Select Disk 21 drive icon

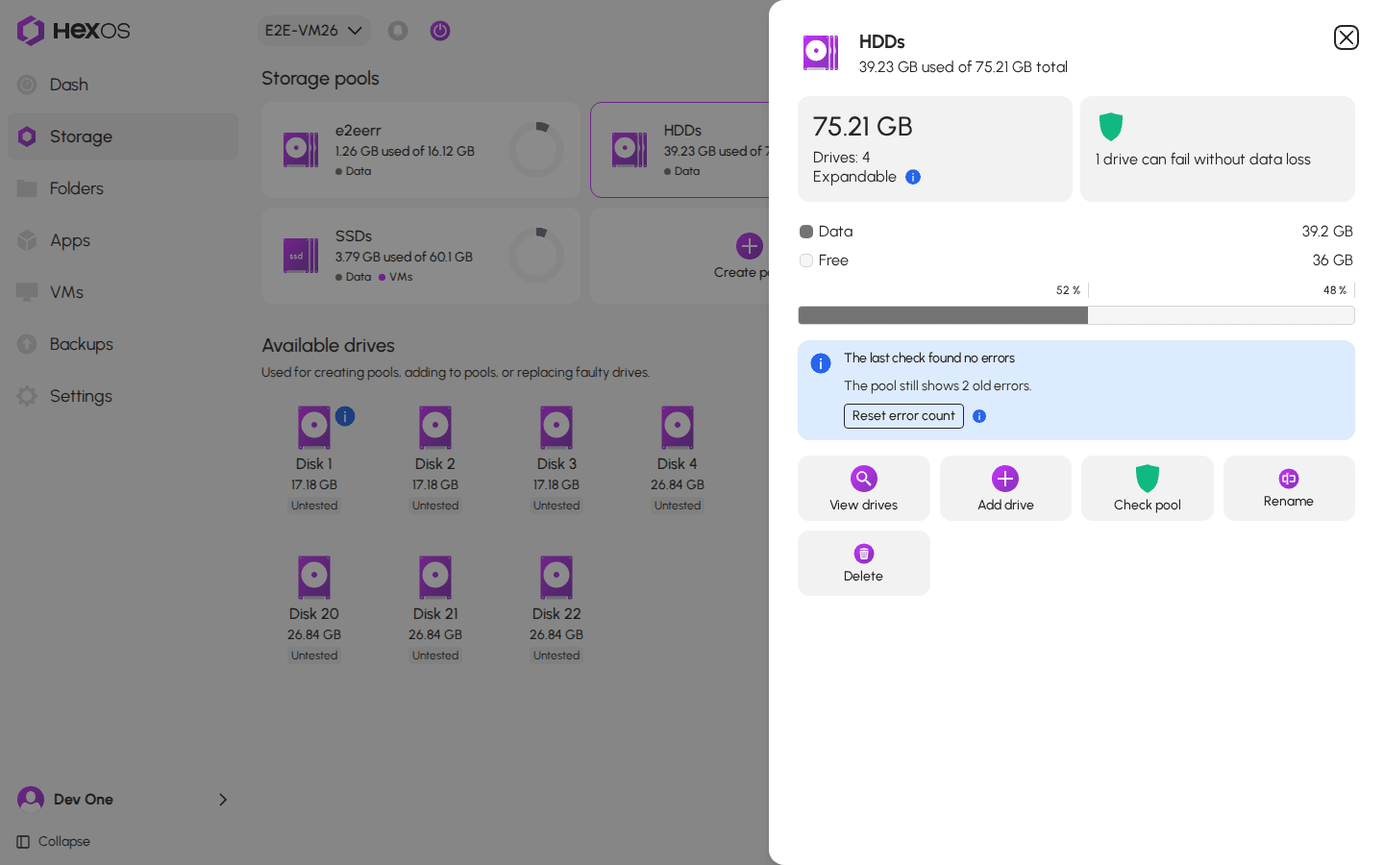pos(435,578)
